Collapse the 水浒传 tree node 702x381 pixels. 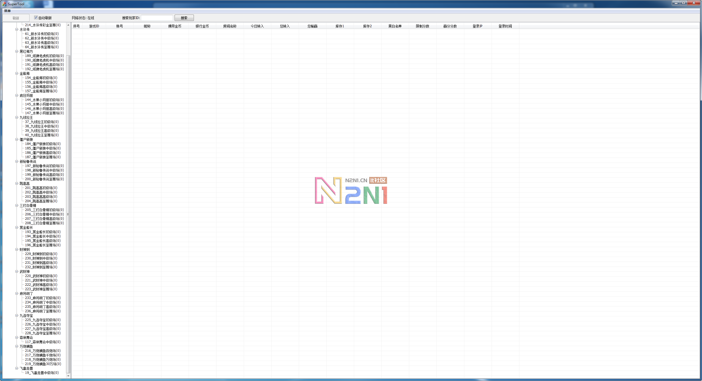17,29
